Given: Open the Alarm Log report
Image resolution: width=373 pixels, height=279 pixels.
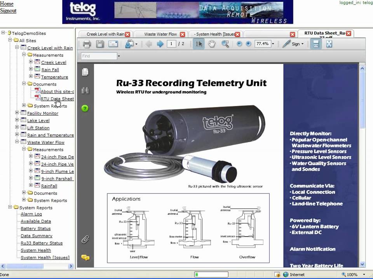Looking at the screenshot, I should pos(31,214).
